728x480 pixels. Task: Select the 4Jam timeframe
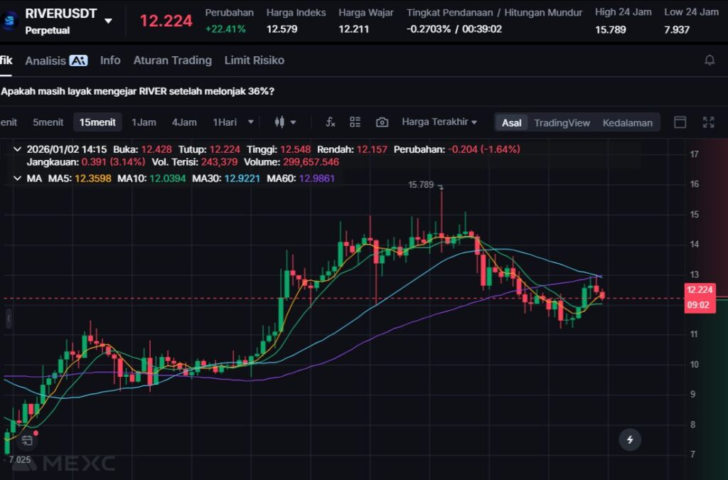[184, 122]
